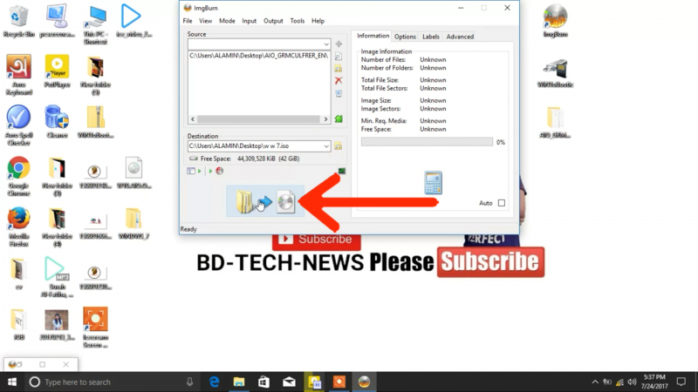Select the WINDWS_7 folder on desktop
This screenshot has width=698, height=392.
pyautogui.click(x=133, y=223)
